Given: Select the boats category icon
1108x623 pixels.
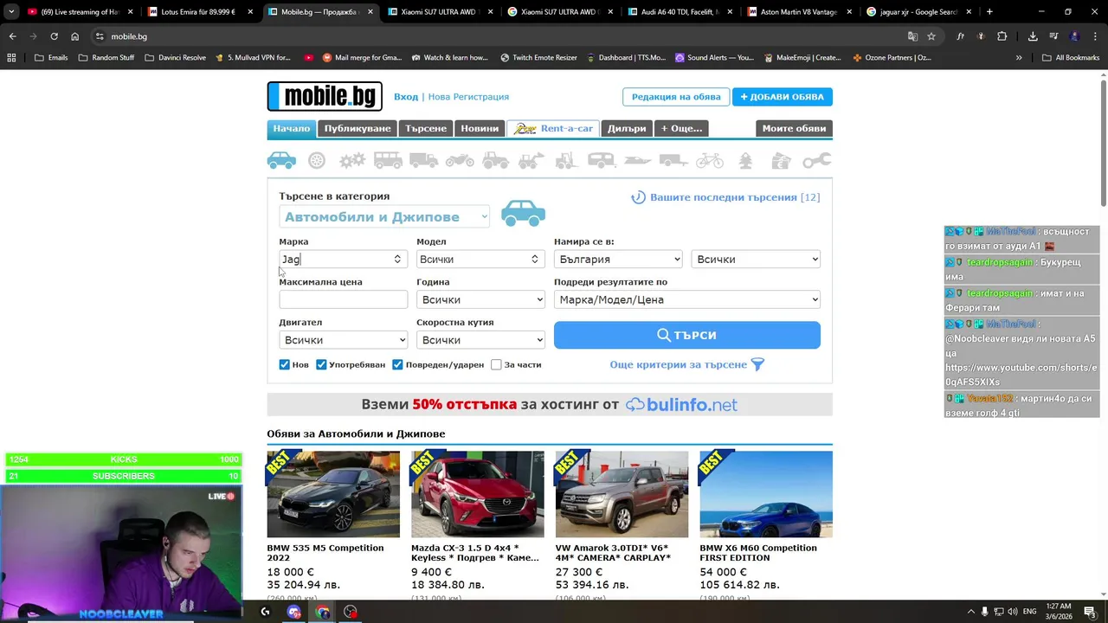Looking at the screenshot, I should 637,161.
